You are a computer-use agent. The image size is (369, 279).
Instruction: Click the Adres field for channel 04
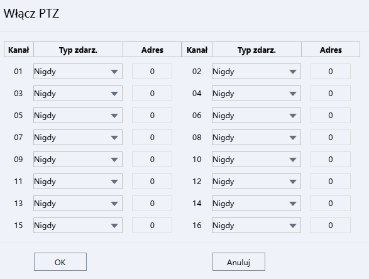[x=331, y=94]
